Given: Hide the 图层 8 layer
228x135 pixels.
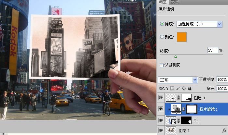Looking at the screenshot, I should click(x=160, y=98).
